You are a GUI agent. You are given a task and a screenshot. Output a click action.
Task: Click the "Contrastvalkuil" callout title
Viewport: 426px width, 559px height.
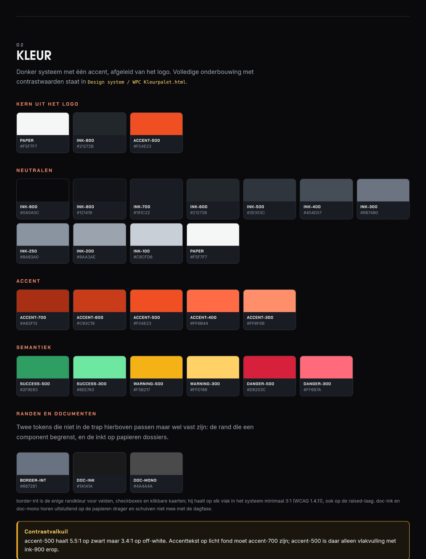coord(46,532)
